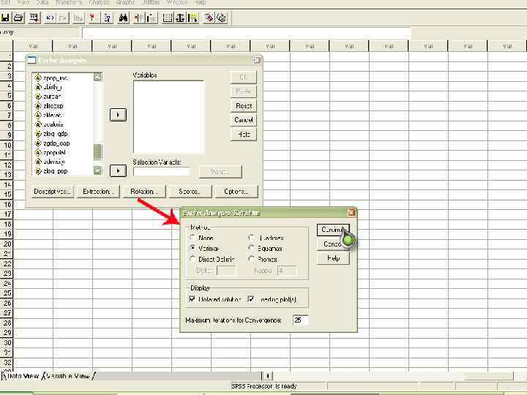The width and height of the screenshot is (527, 395).
Task: Click the Maximum Iterations for Convergence field
Action: pos(300,320)
